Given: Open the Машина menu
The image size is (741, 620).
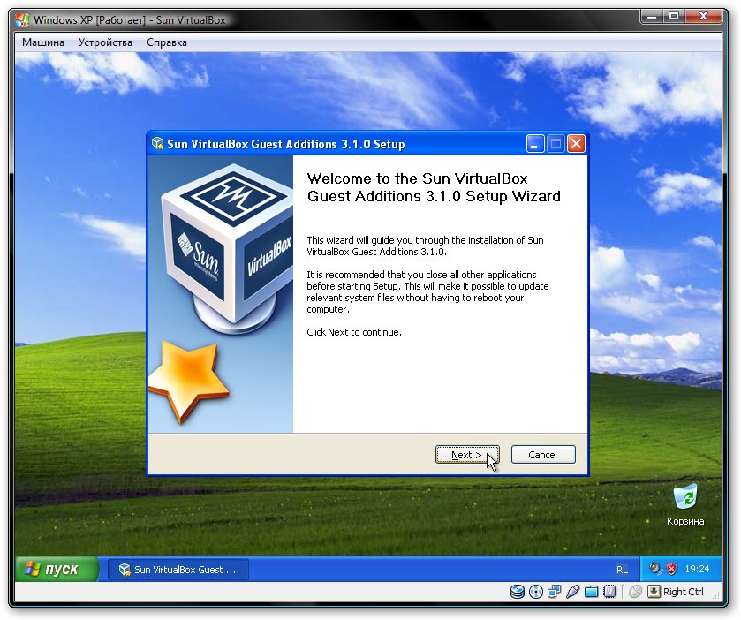Looking at the screenshot, I should [x=43, y=42].
